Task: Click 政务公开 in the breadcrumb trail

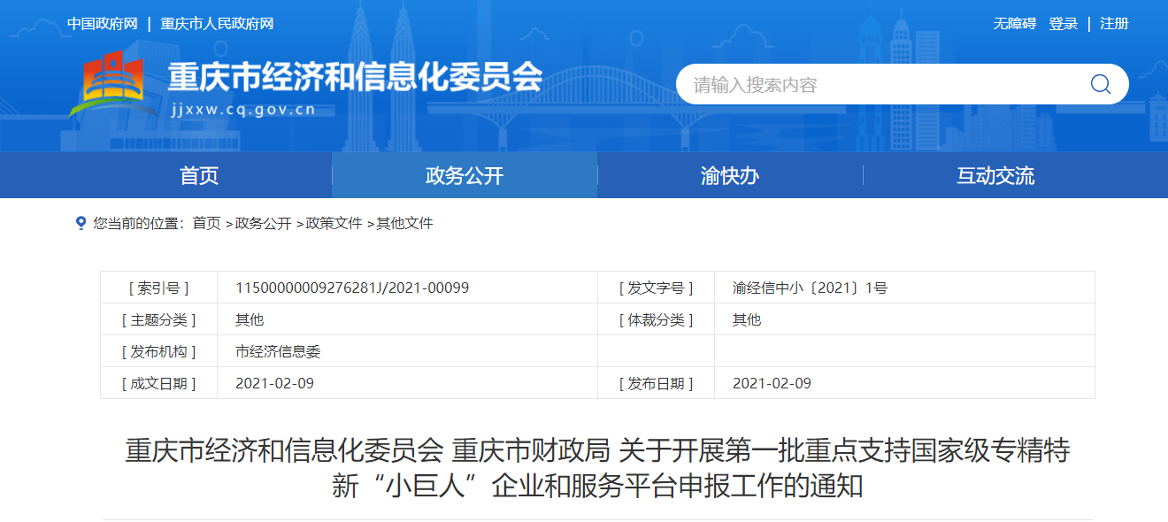Action: click(263, 223)
